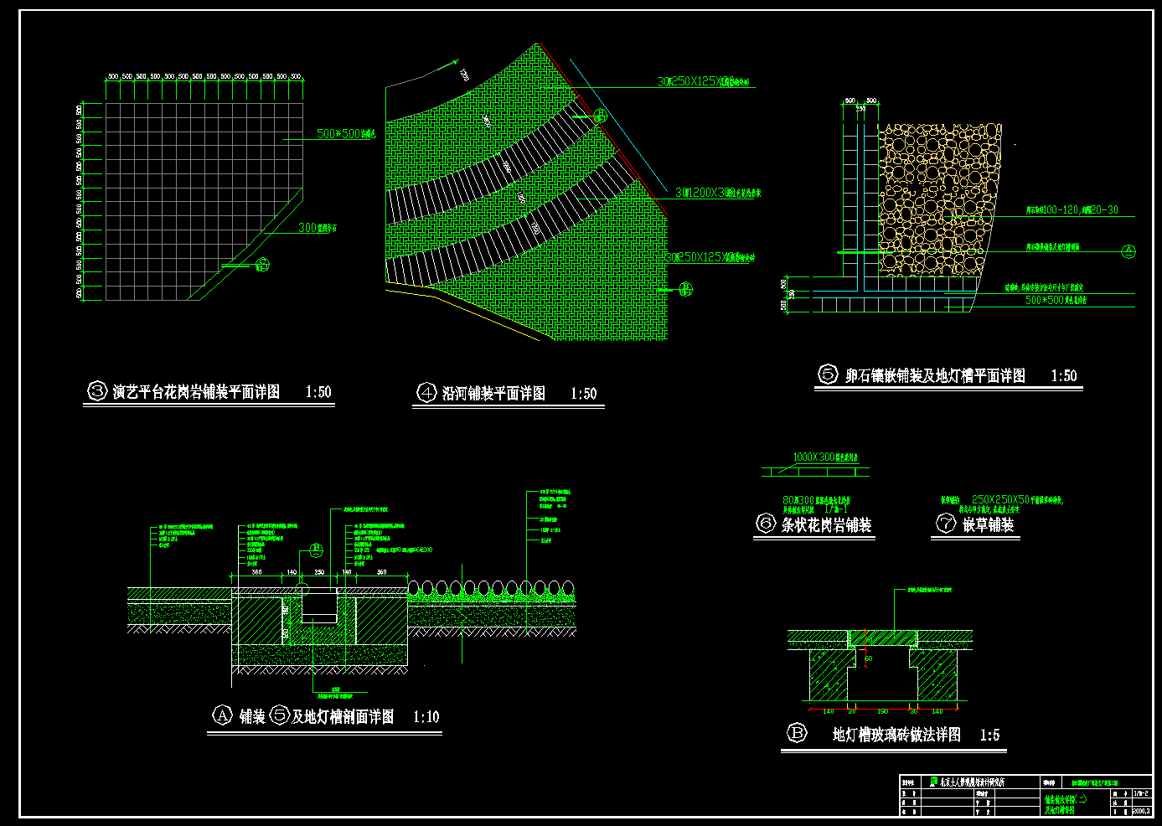The image size is (1162, 826).
Task: Click the 2000.3 date cell in the title block
Action: tap(1141, 811)
